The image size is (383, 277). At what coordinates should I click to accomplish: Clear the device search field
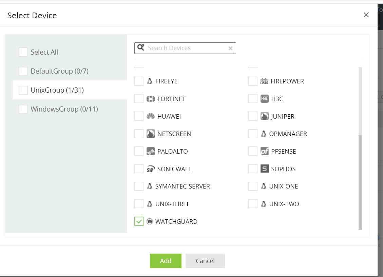click(230, 48)
